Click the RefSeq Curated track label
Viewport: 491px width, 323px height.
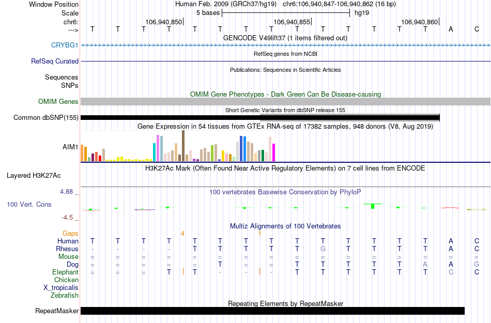click(x=54, y=61)
